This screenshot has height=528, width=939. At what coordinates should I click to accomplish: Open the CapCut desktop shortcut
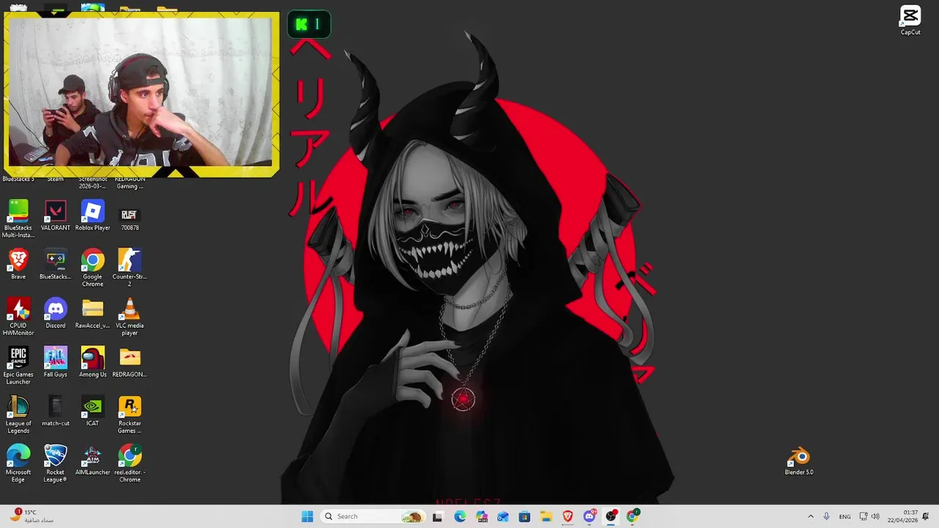click(910, 20)
